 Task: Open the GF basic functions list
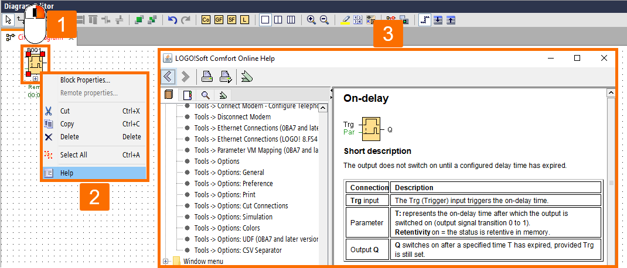[219, 19]
